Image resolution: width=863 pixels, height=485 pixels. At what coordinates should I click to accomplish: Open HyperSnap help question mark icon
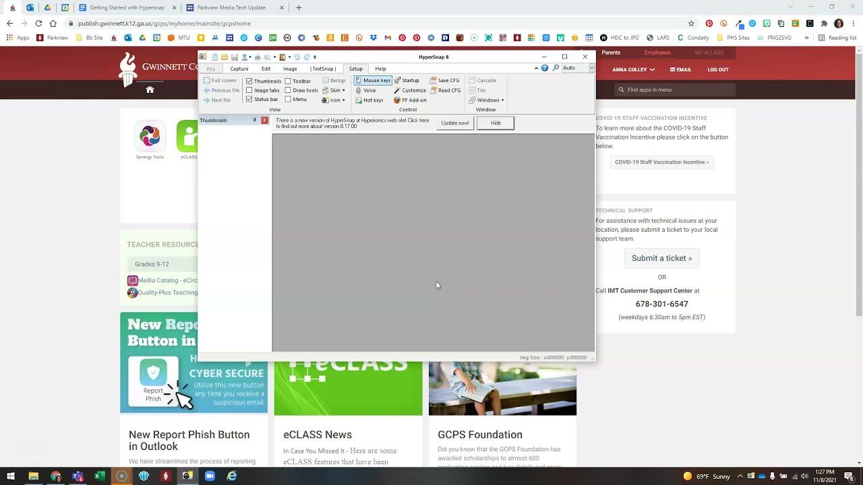[x=545, y=68]
